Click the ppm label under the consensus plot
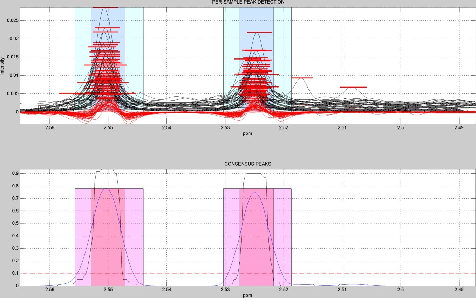 247,295
